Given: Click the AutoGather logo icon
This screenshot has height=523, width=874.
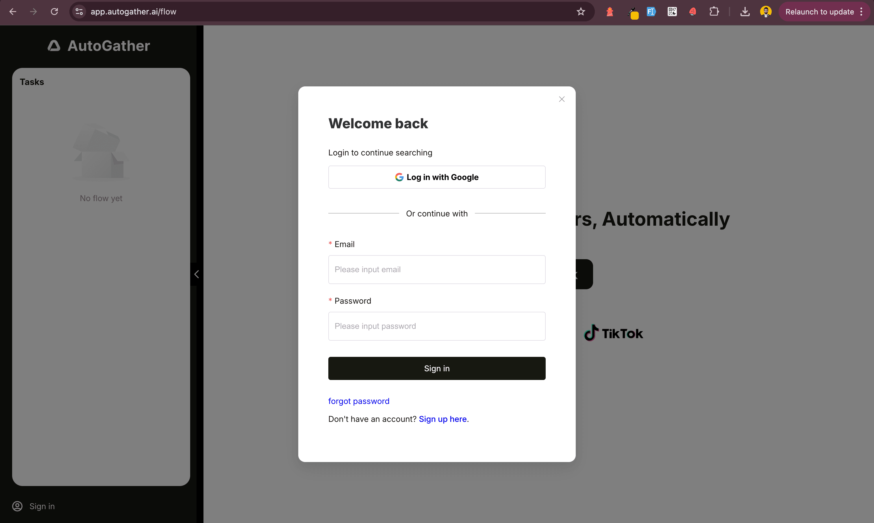Looking at the screenshot, I should 53,45.
